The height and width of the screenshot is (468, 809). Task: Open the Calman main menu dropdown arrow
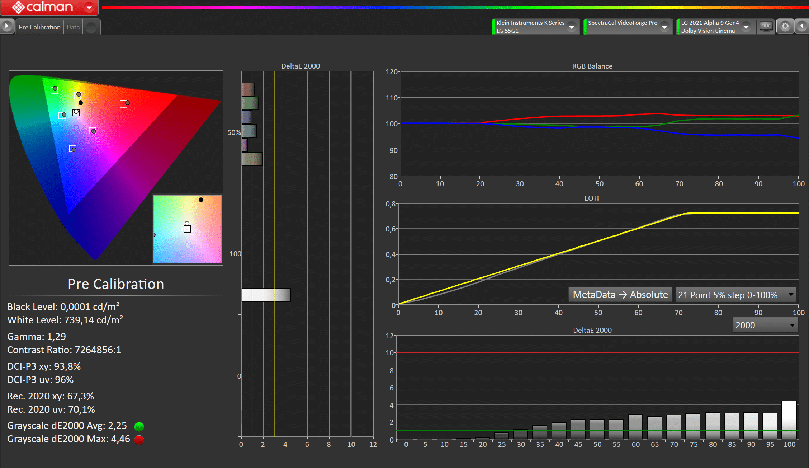89,7
